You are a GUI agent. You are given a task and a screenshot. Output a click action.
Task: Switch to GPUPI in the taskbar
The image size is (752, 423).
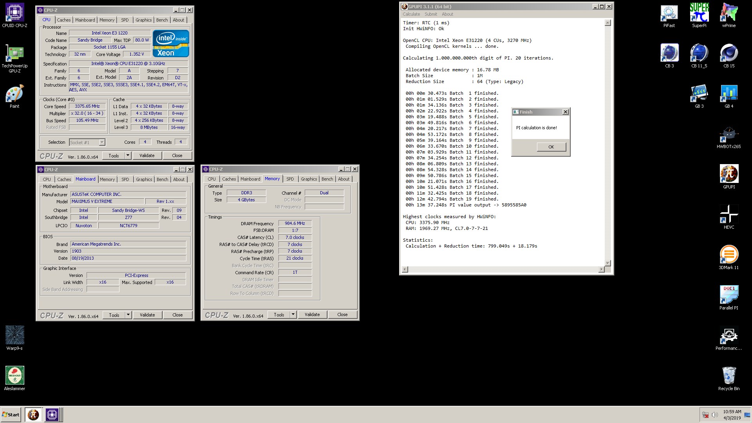click(x=33, y=414)
